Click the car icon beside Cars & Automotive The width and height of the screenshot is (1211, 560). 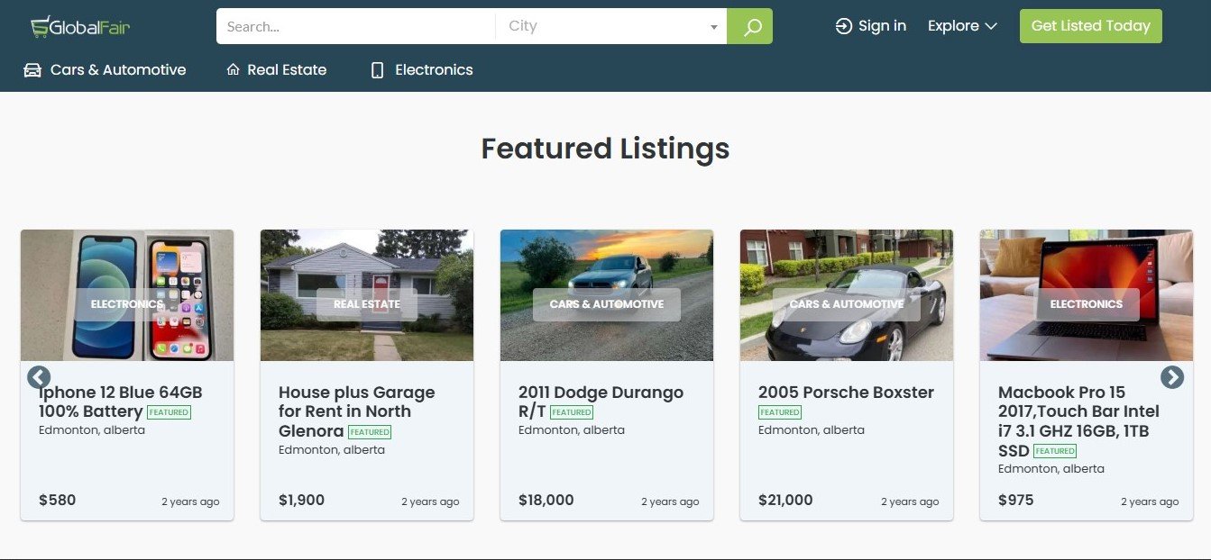pos(32,70)
